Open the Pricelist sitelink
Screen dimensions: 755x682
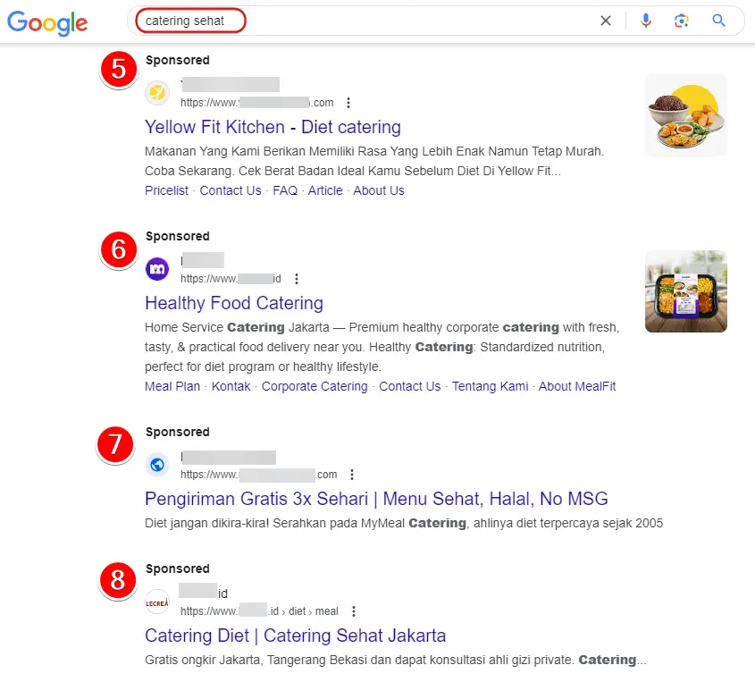(166, 190)
